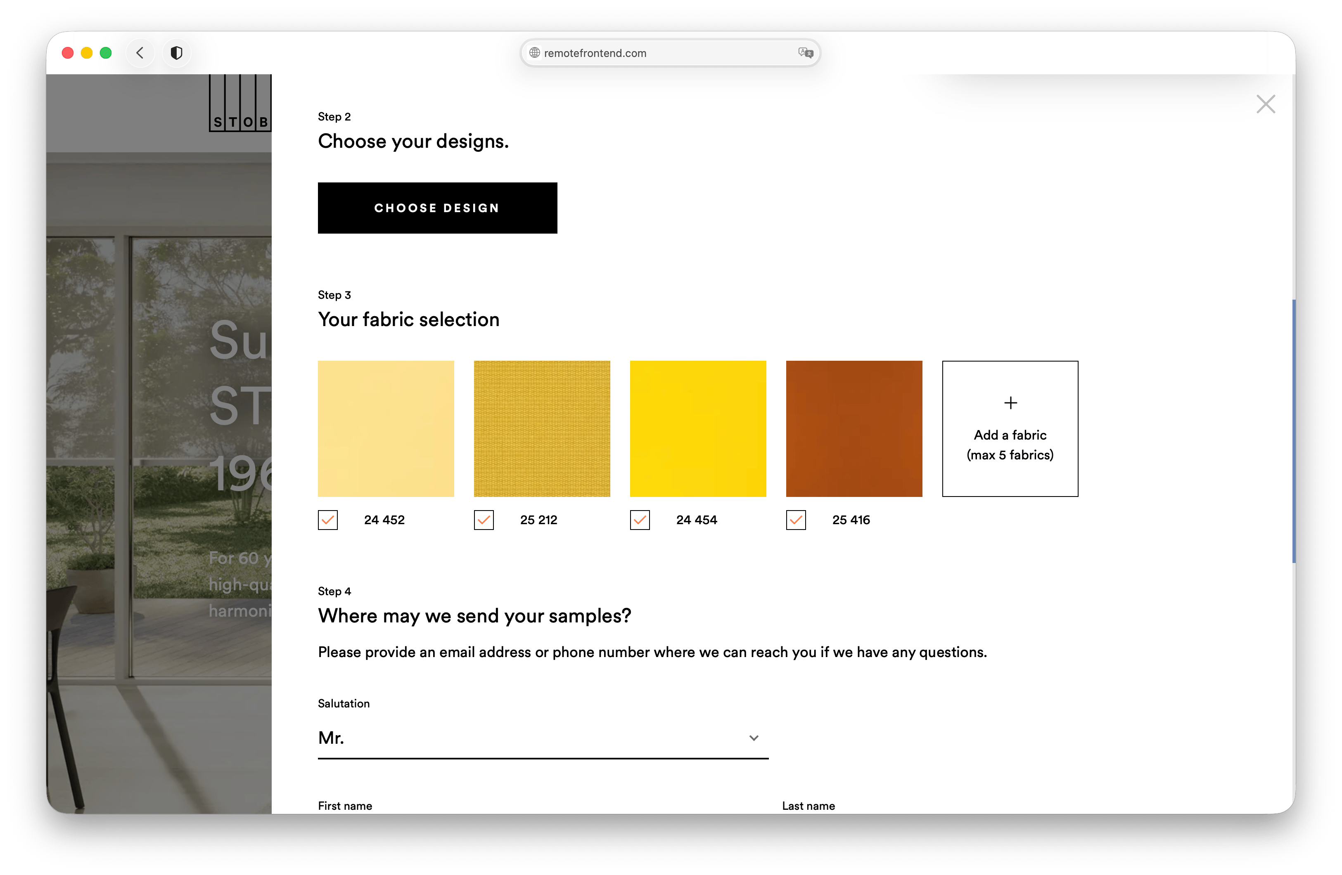Image resolution: width=1342 pixels, height=875 pixels.
Task: Click the Your fabric selection heading
Action: click(409, 320)
